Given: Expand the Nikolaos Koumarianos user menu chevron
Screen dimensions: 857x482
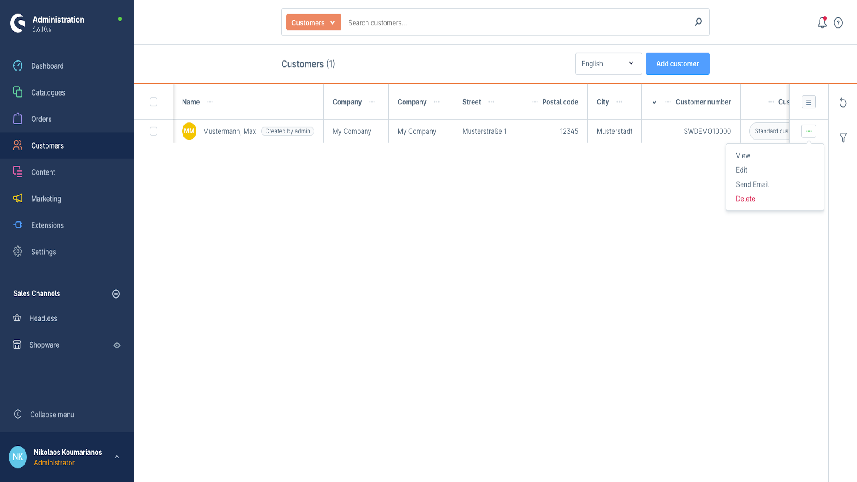Looking at the screenshot, I should pyautogui.click(x=117, y=457).
